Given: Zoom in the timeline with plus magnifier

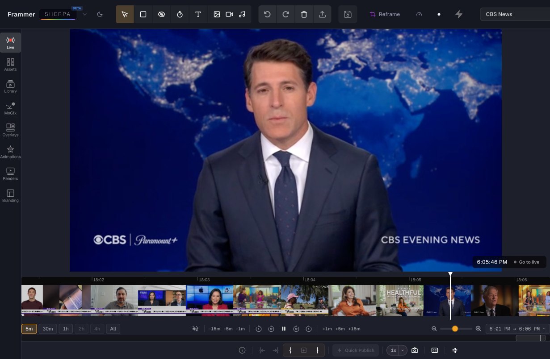Looking at the screenshot, I should coord(478,329).
